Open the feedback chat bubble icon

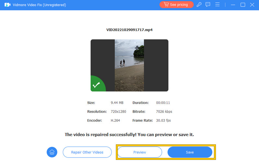208,5
